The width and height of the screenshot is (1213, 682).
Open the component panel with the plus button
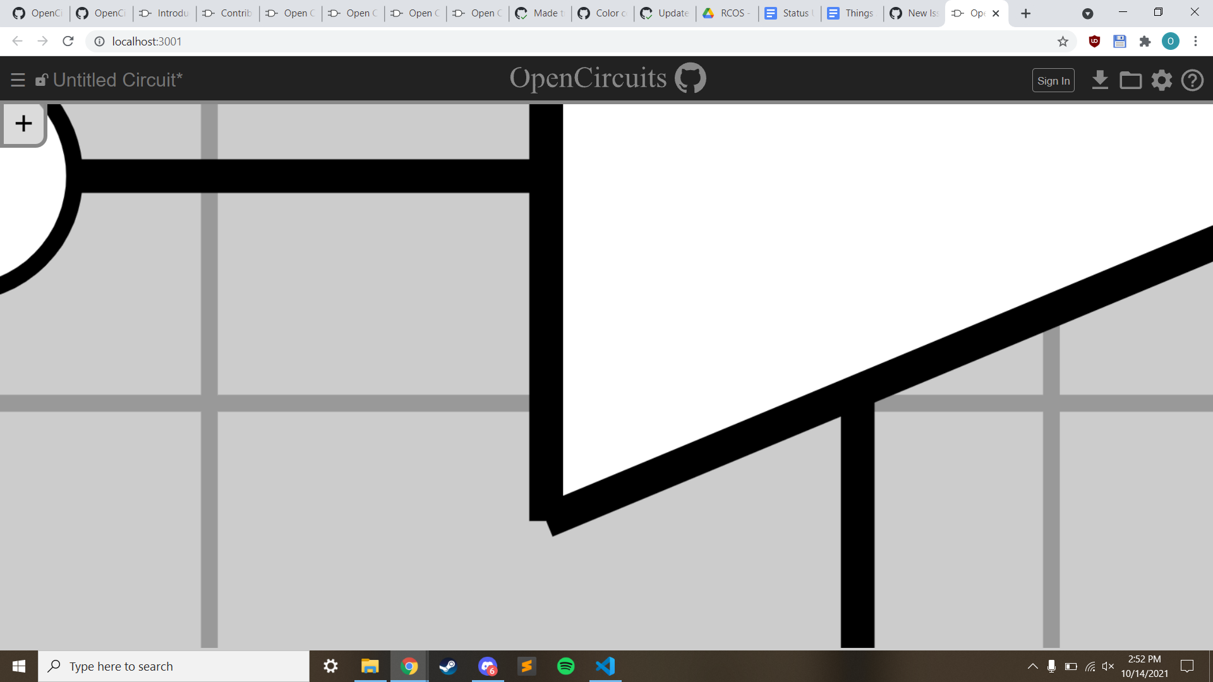pyautogui.click(x=23, y=124)
